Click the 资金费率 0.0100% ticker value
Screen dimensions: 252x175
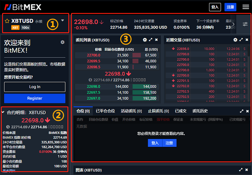tap(181, 28)
